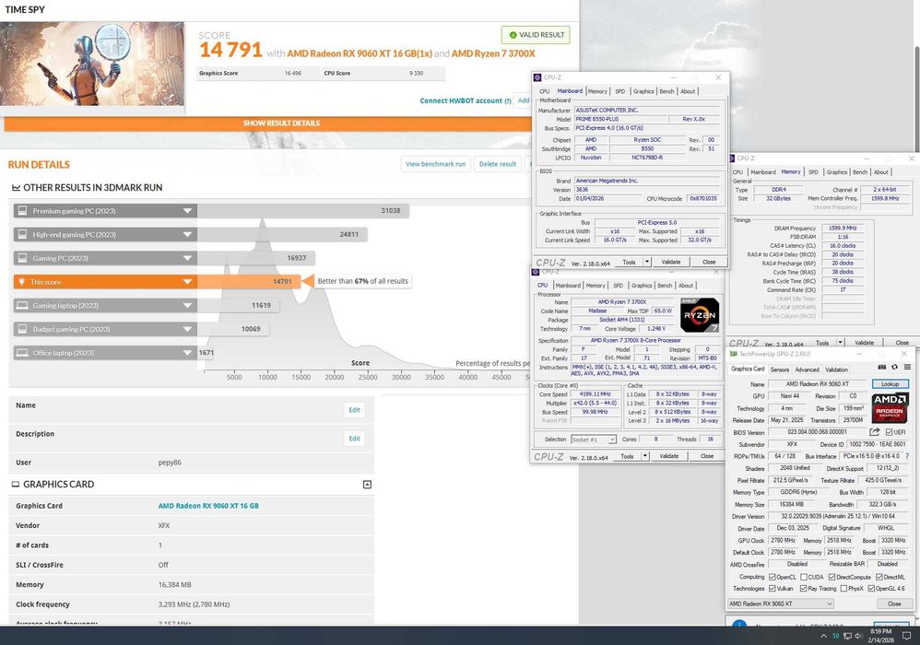Viewport: 920px width, 645px height.
Task: Open Windows notification center icon
Action: [x=906, y=636]
